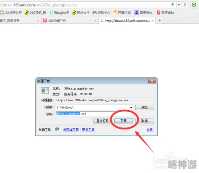Image resolution: width=199 pixels, height=173 pixels.
Task: Click the 类型 应用程序, 25.09 MB text
Action: pyautogui.click(x=72, y=94)
